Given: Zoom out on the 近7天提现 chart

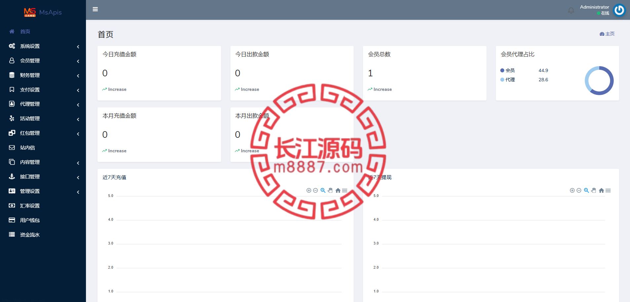Looking at the screenshot, I should (x=579, y=190).
